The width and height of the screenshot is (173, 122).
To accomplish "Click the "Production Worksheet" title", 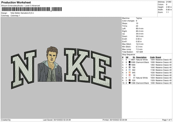I will click(16, 2).
